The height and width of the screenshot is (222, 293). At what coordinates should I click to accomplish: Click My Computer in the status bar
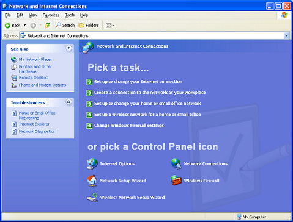click(251, 217)
